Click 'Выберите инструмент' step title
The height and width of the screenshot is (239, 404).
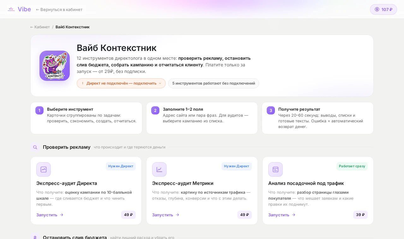(x=70, y=109)
